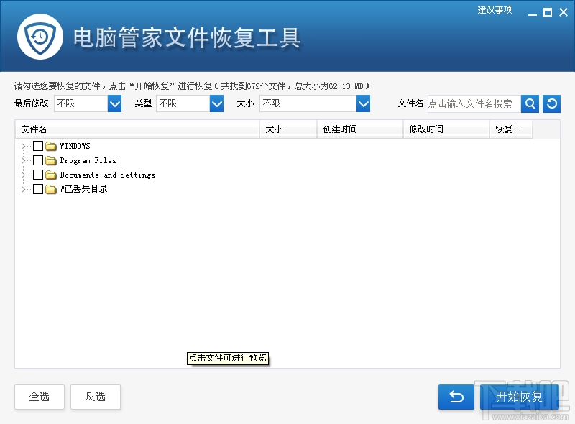Click the Program Files folder icon
Screen dimensions: 575x424
point(51,160)
